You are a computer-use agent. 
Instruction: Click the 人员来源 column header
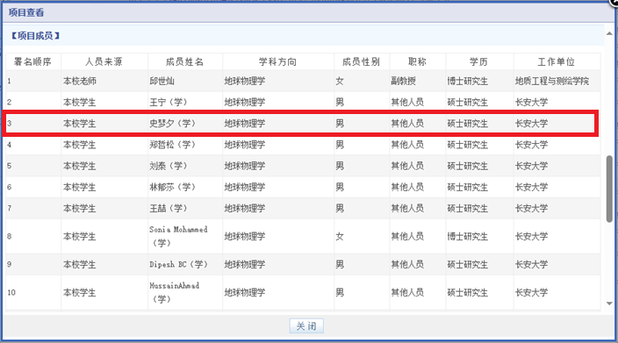point(104,61)
